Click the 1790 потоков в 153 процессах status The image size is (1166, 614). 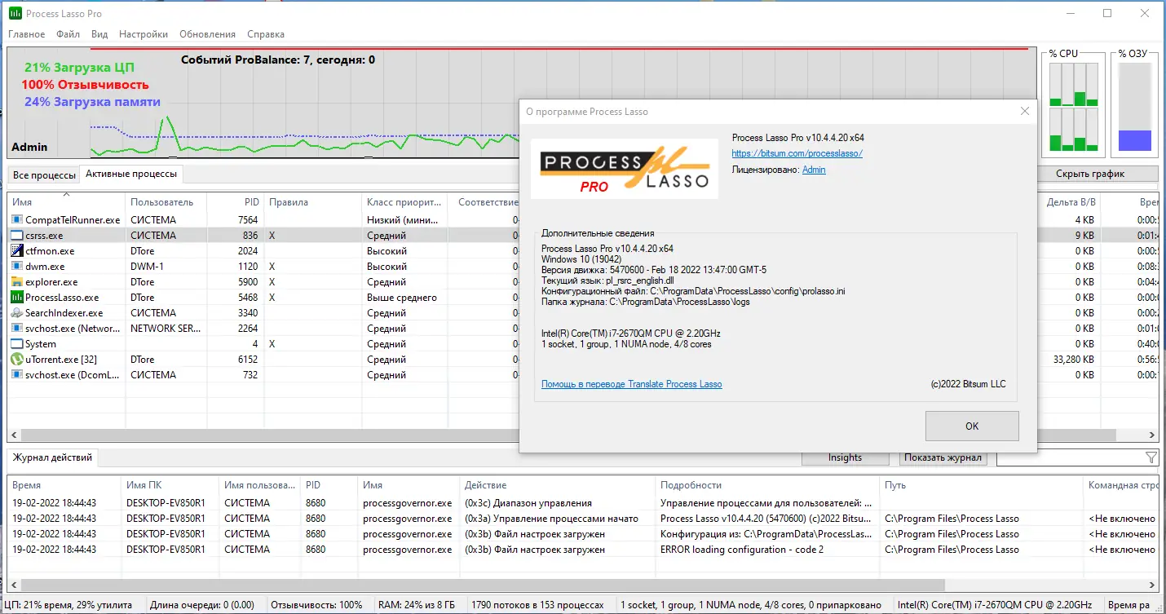point(538,605)
